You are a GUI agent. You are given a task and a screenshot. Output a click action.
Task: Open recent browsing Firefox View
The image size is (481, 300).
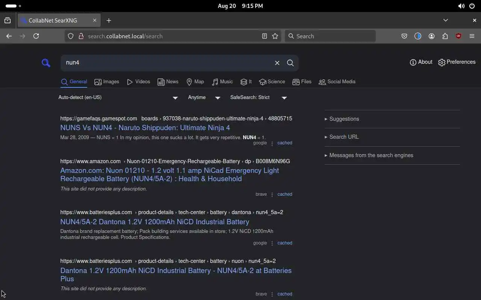pyautogui.click(x=8, y=21)
